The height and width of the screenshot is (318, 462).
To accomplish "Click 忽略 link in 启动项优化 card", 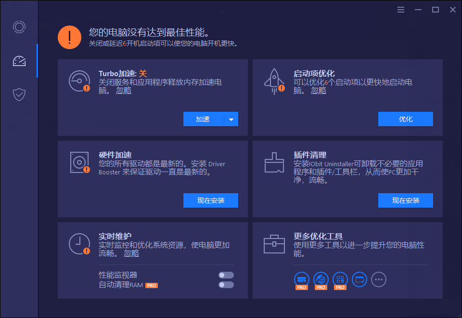I will pos(319,90).
